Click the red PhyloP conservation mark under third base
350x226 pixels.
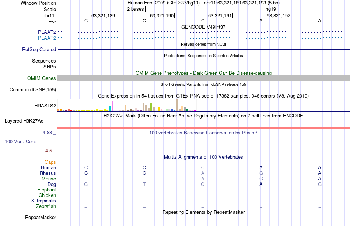(x=203, y=145)
